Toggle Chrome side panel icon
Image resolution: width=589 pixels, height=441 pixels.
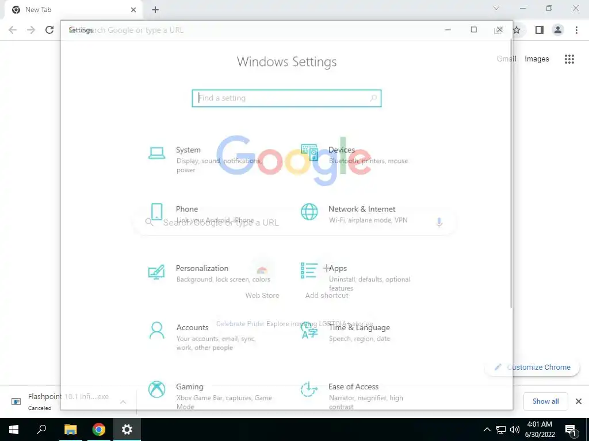point(540,30)
